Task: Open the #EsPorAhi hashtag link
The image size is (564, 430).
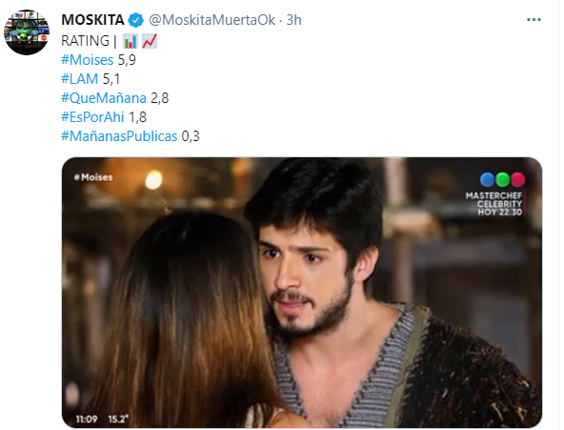Action: click(92, 117)
